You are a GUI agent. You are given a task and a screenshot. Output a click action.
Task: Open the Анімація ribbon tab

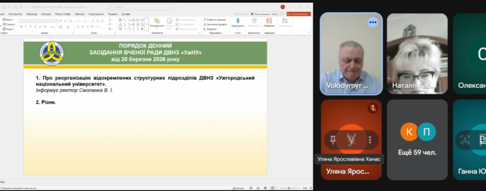(46, 14)
